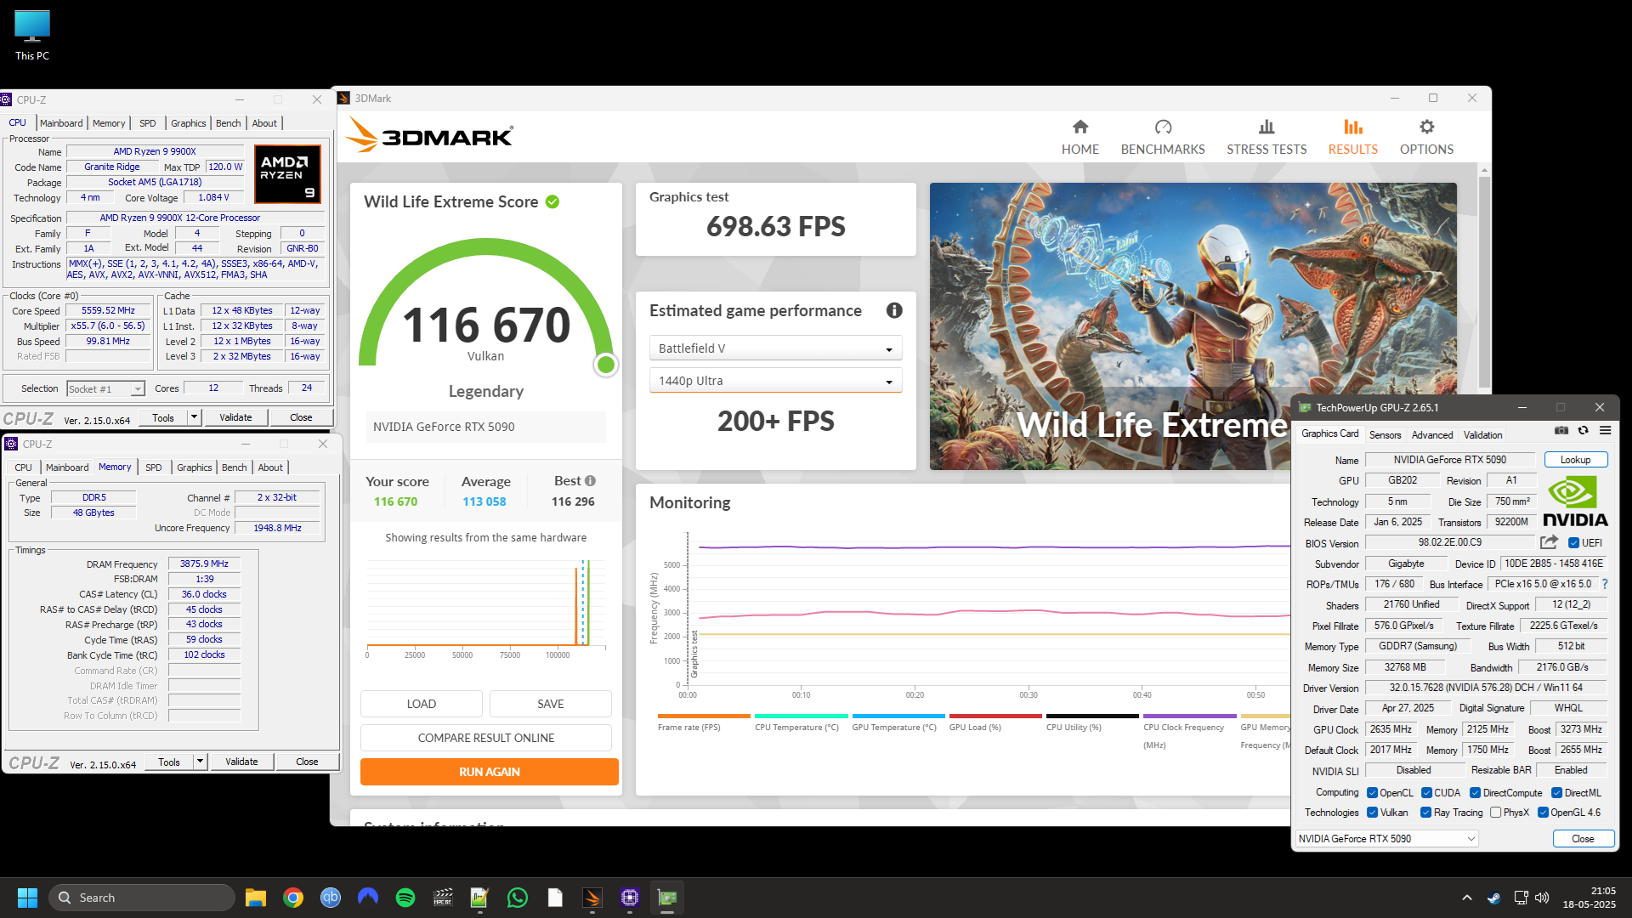Viewport: 1632px width, 918px height.
Task: Open the volume control in system tray
Action: point(1542,898)
